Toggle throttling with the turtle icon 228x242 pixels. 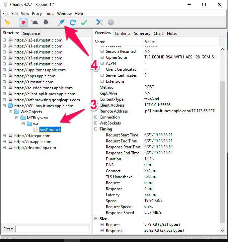pyautogui.click(x=34, y=22)
